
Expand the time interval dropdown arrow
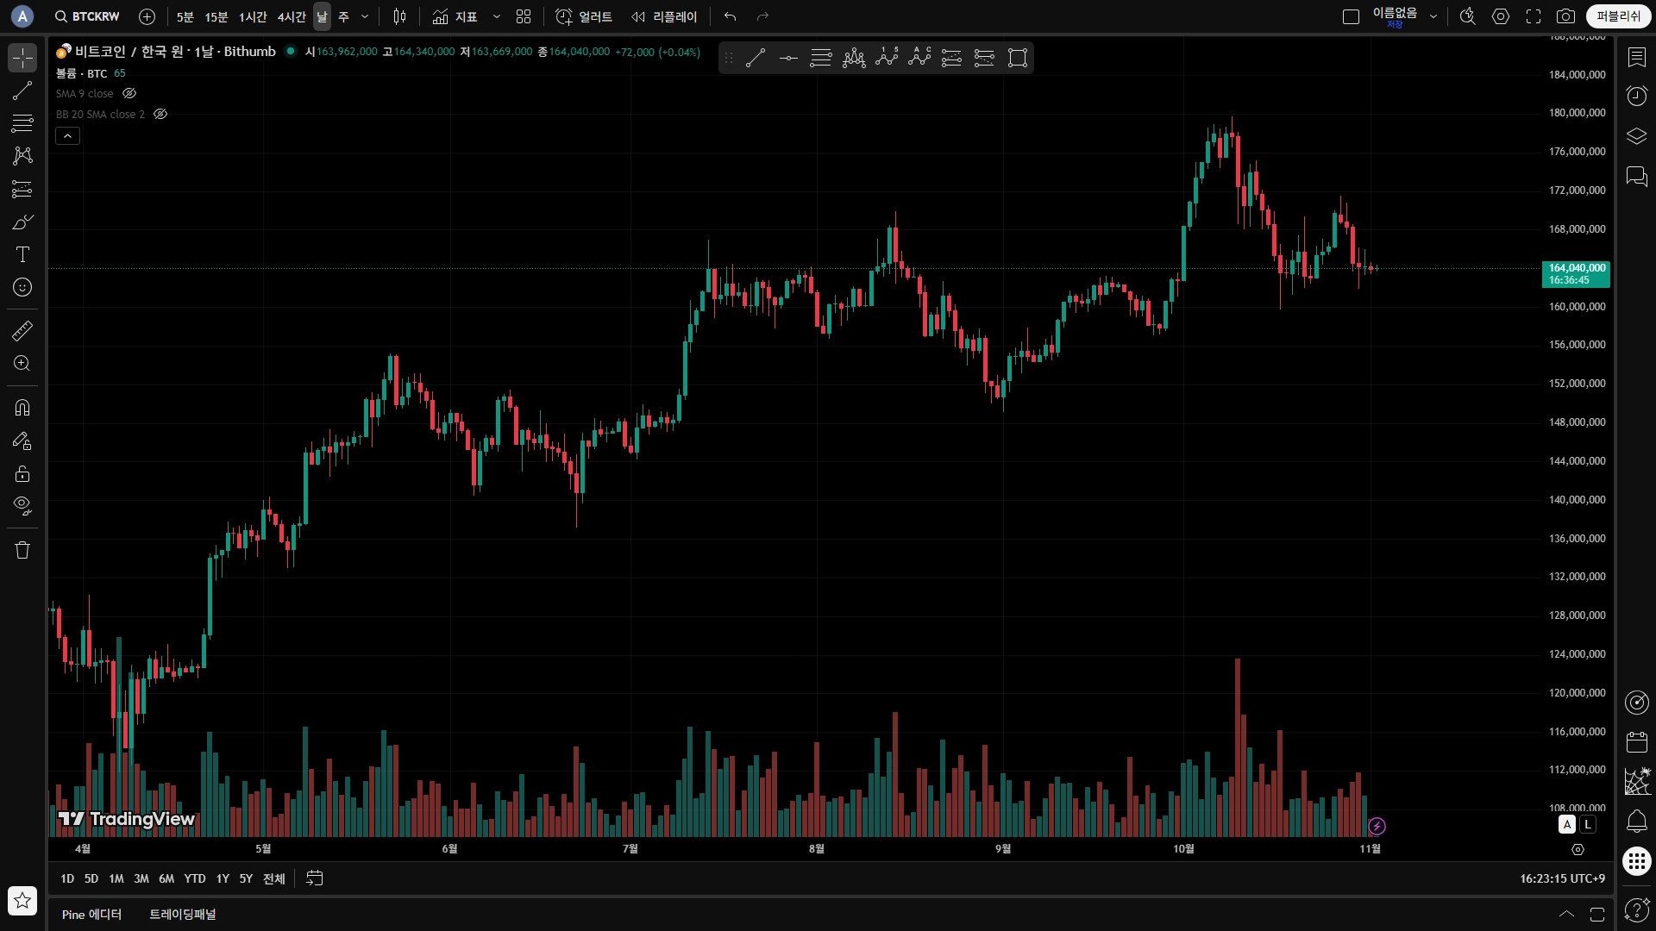coord(365,16)
